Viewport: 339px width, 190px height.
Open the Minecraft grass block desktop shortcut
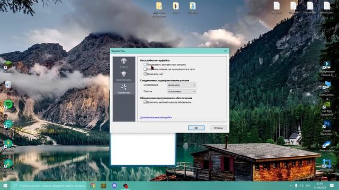click(x=8, y=65)
